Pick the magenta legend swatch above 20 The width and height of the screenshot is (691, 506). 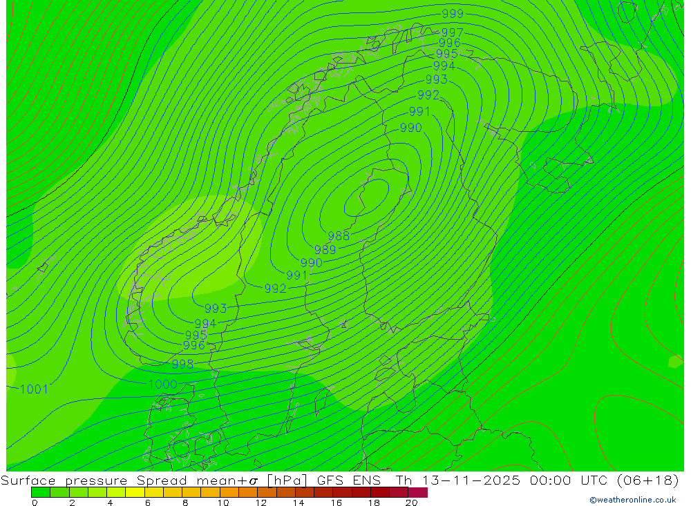(418, 492)
